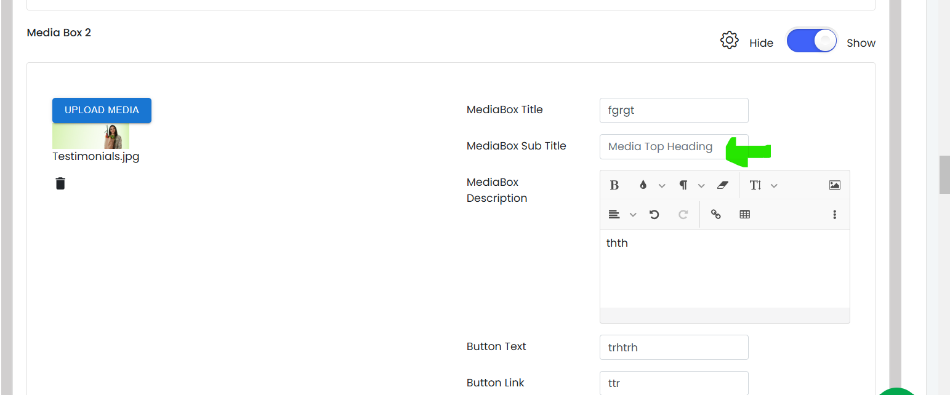This screenshot has height=395, width=950.
Task: Open the font size tool
Action: point(755,185)
